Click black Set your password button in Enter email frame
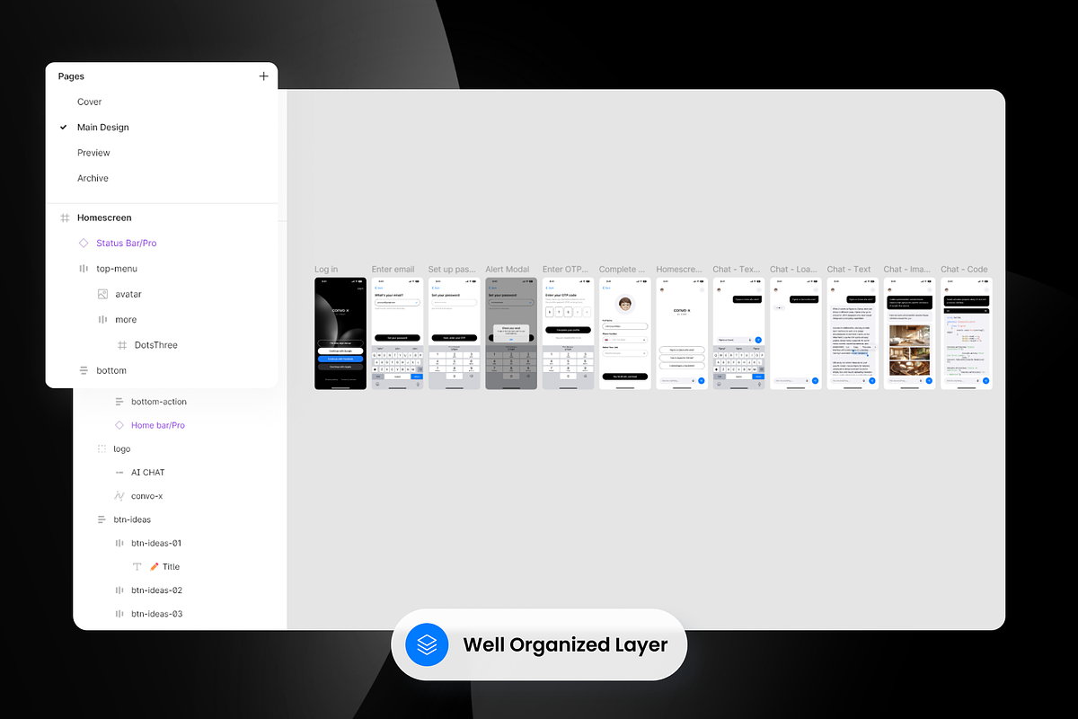Image resolution: width=1078 pixels, height=719 pixels. pos(397,337)
